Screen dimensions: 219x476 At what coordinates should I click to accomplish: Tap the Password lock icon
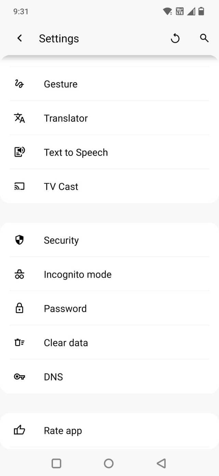click(20, 308)
